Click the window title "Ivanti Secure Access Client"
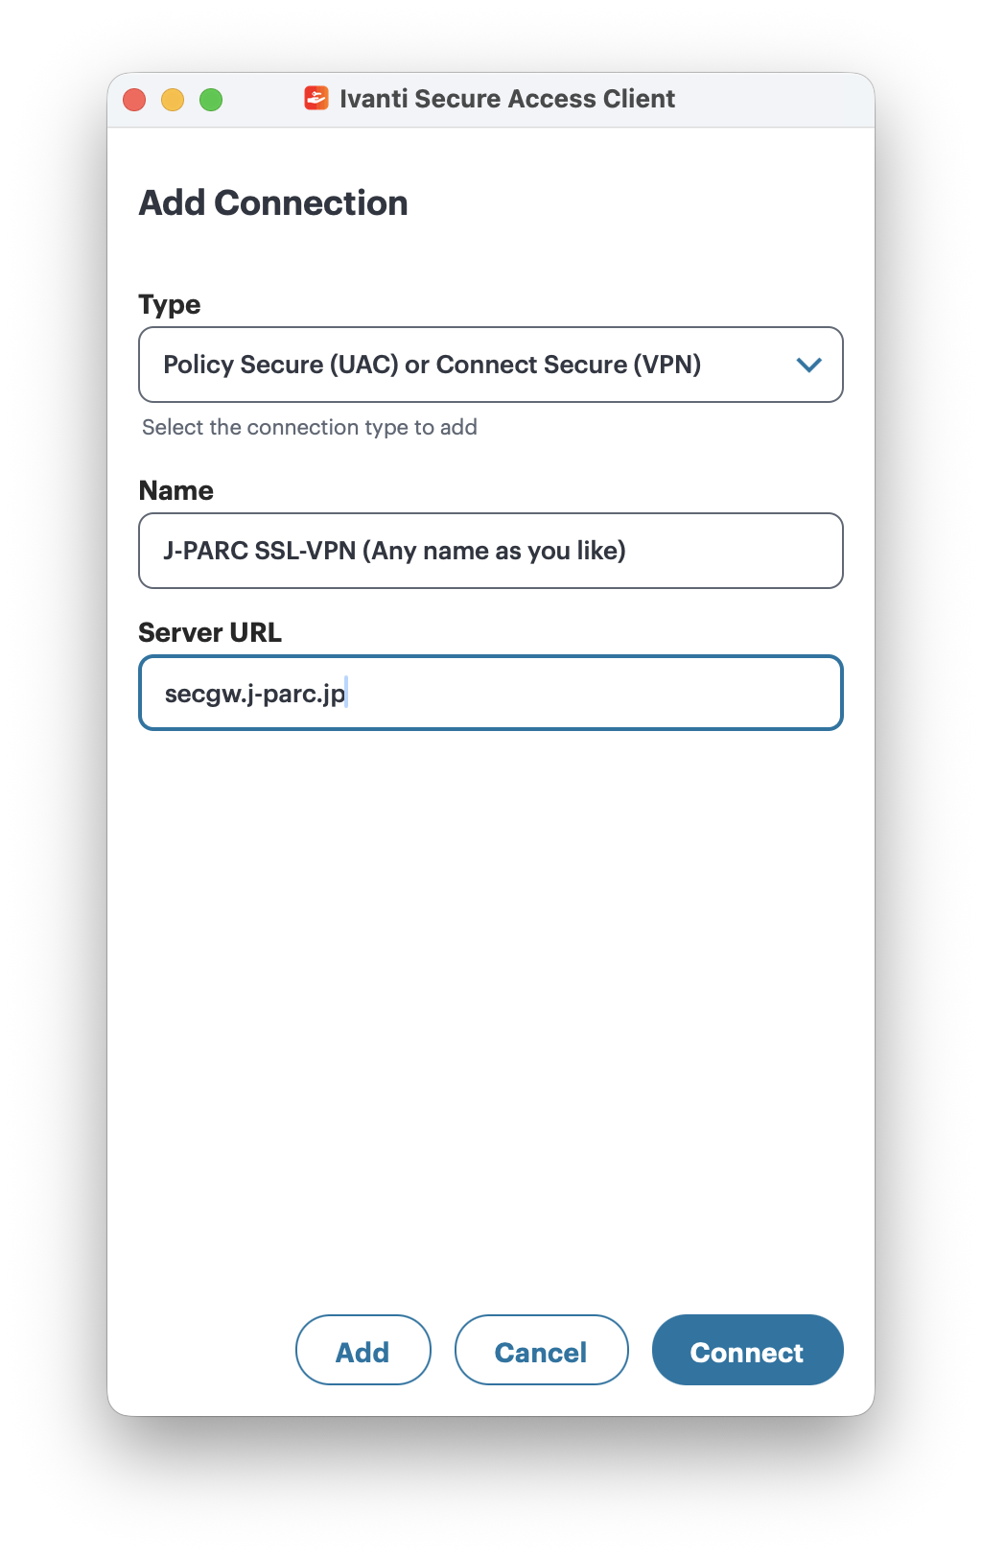 (507, 99)
